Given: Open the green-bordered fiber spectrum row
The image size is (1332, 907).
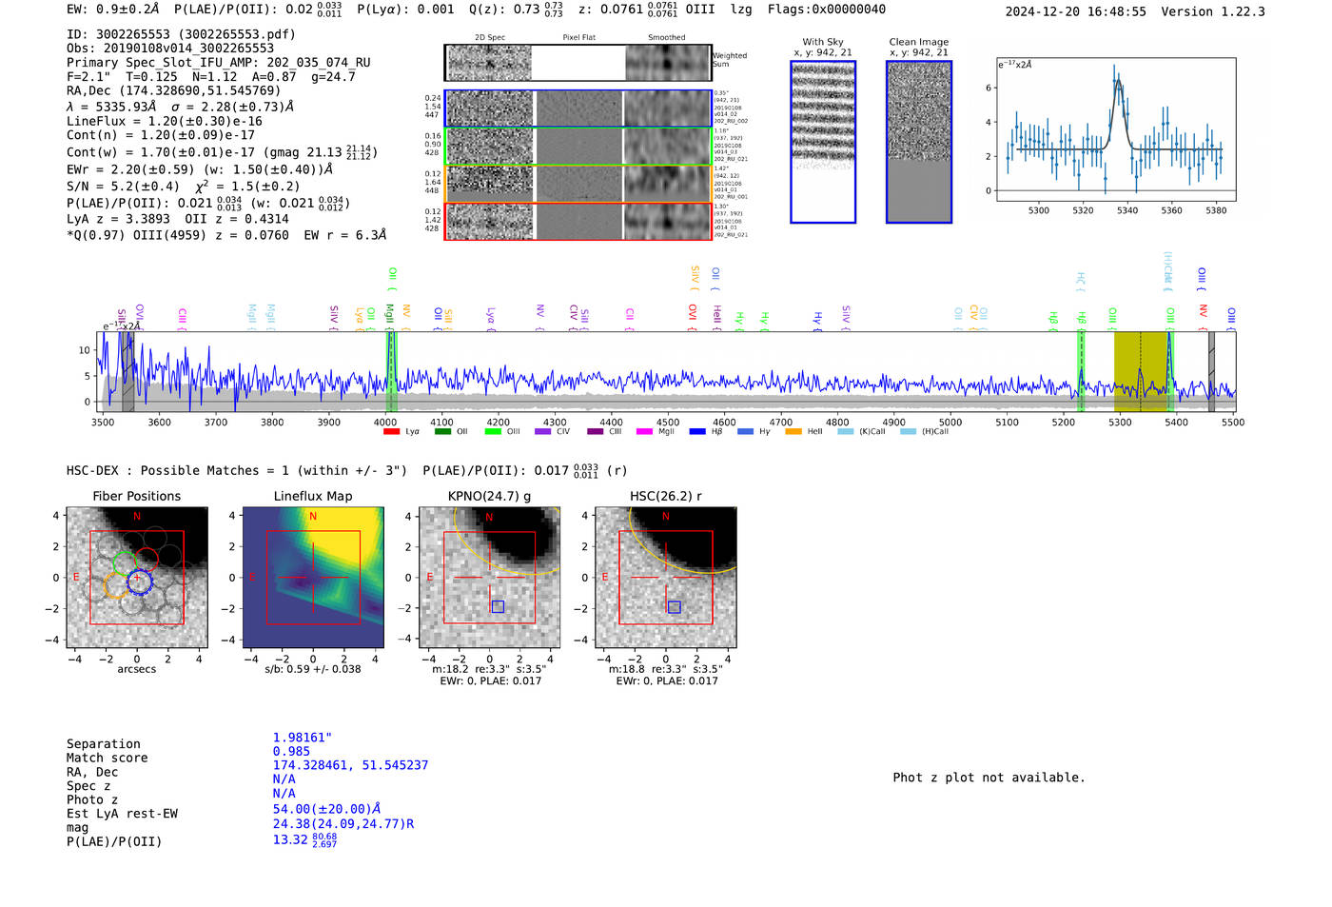Looking at the screenshot, I should (x=578, y=147).
